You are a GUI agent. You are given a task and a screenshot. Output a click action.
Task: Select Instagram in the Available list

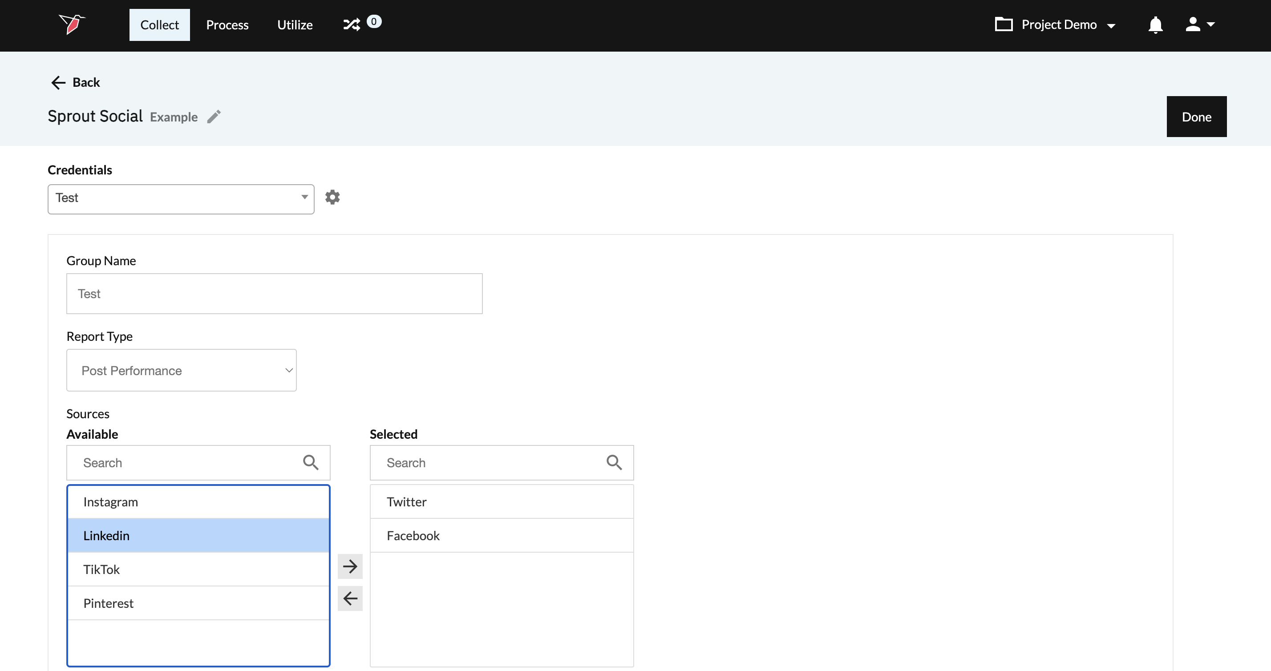(x=198, y=502)
